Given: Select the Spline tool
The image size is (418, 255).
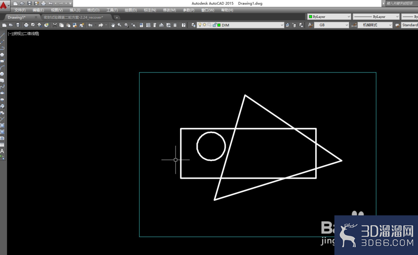Looking at the screenshot, I should [2, 86].
